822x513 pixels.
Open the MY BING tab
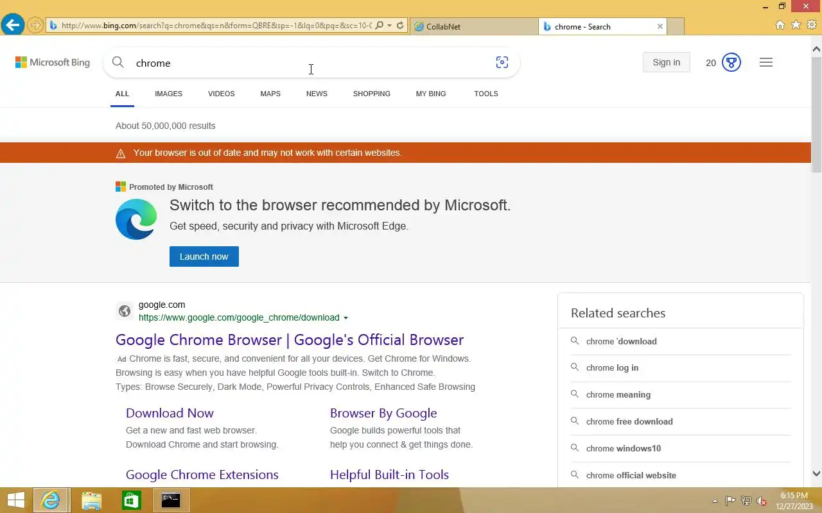tap(431, 94)
